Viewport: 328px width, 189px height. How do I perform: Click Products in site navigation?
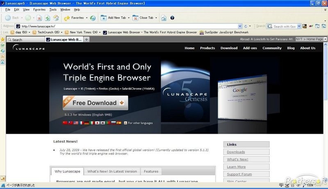click(207, 48)
